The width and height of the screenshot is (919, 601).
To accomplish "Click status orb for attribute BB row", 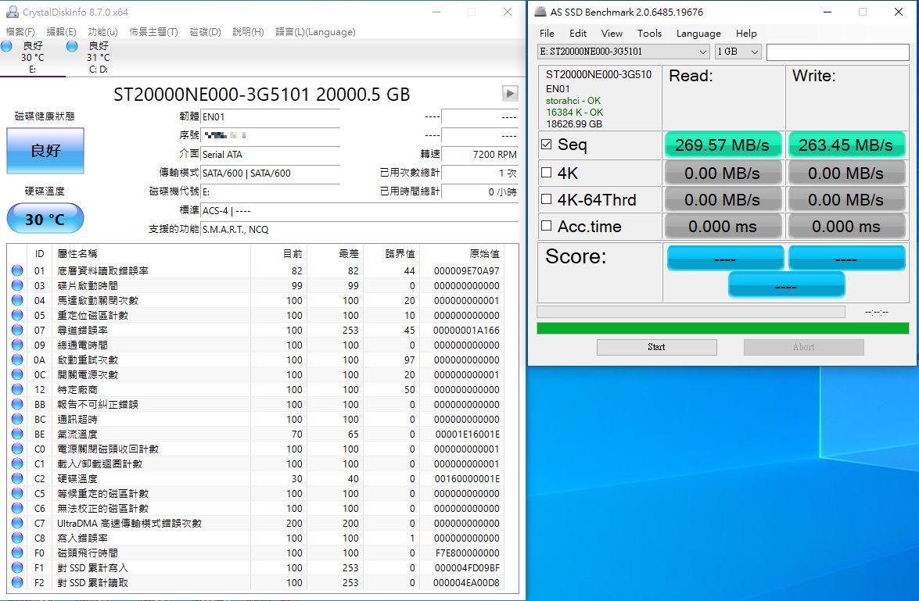I will tap(17, 404).
